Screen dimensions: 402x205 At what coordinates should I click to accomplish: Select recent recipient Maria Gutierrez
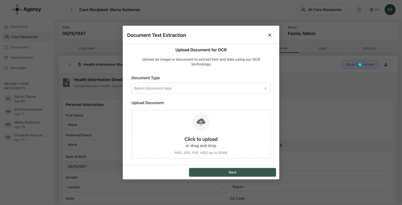point(27,124)
